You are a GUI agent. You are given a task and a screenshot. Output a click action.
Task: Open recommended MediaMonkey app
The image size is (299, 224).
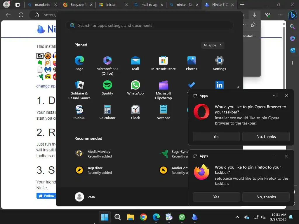pos(93,154)
